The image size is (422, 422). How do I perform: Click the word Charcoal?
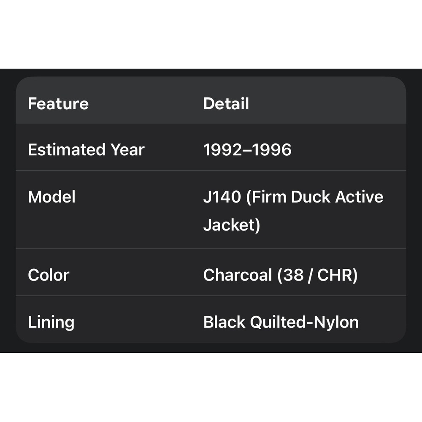[238, 275]
